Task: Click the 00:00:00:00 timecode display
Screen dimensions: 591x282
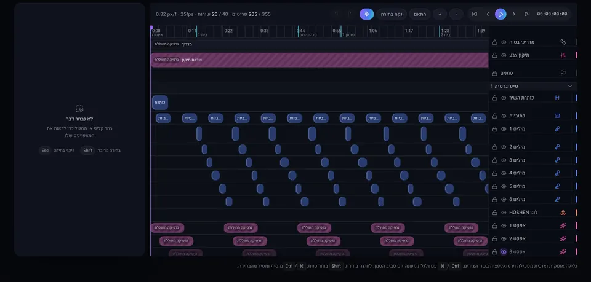Action: pyautogui.click(x=552, y=14)
